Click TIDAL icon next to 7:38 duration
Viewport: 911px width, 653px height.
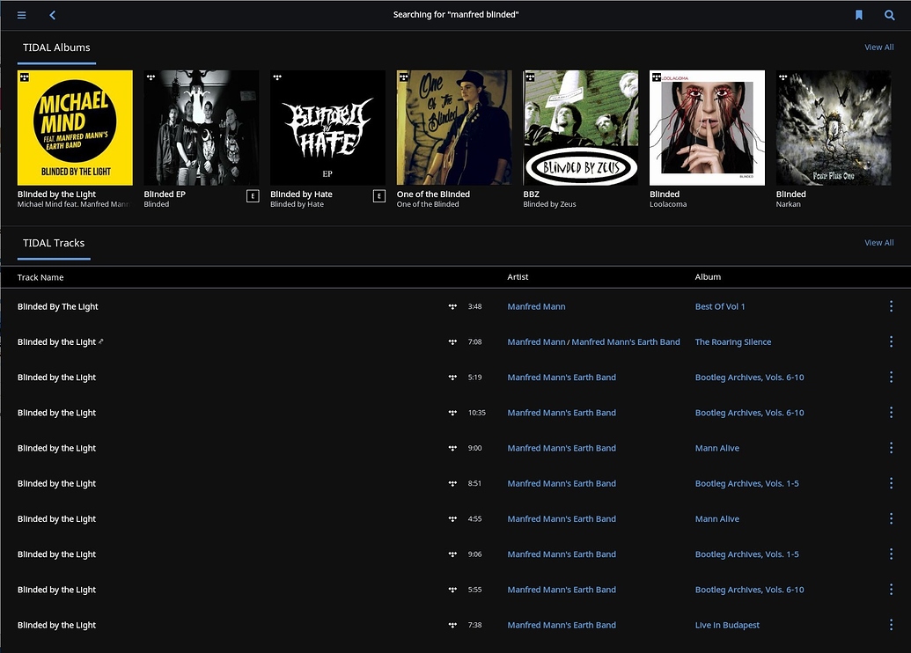452,625
